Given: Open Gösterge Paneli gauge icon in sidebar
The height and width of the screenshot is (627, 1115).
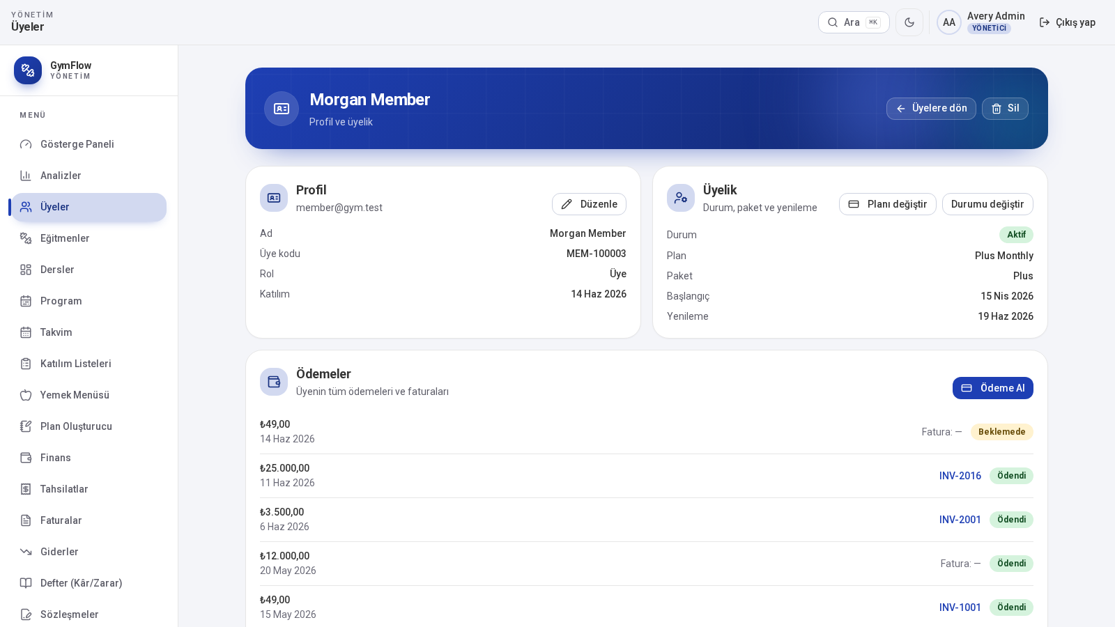Looking at the screenshot, I should pyautogui.click(x=26, y=144).
